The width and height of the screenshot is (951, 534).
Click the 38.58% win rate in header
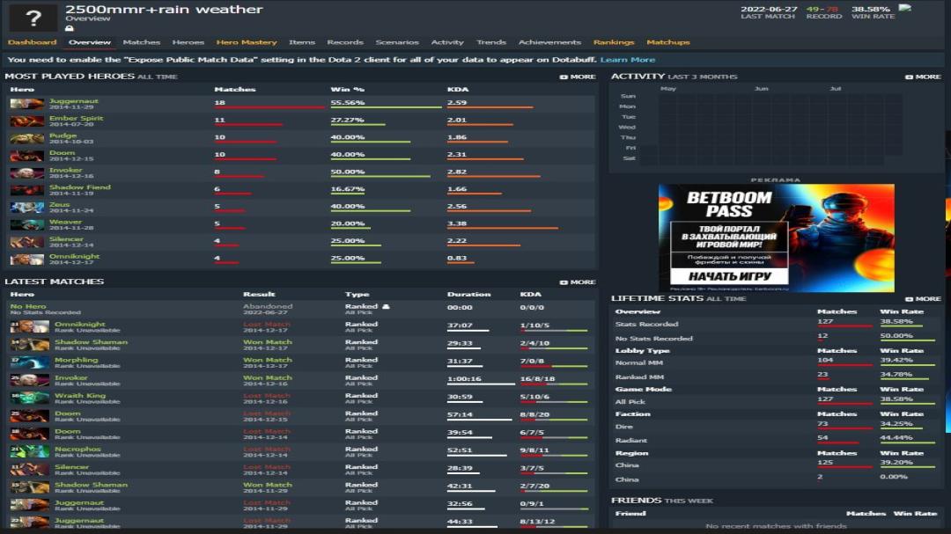pos(870,9)
